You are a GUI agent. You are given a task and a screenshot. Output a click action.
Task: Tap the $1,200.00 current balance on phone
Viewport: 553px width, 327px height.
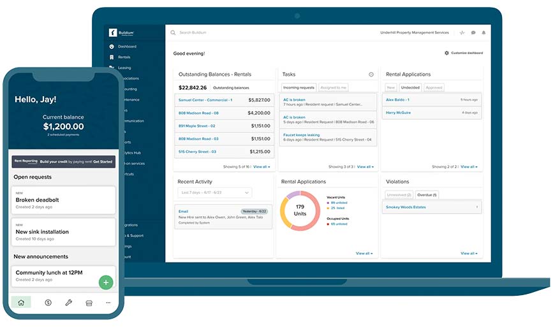coord(64,126)
